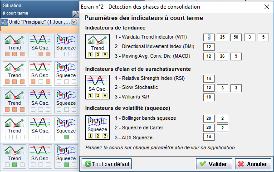274x172 pixels.
Task: Select the first row Squeeze tile in the left panel
Action: coord(66,46)
